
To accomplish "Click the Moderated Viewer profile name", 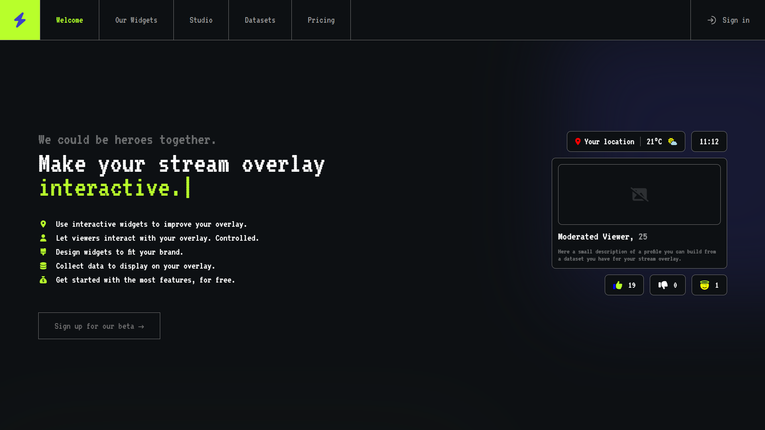I will pos(596,237).
